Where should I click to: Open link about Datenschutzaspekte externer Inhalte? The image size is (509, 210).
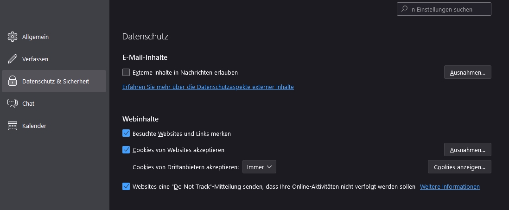coord(208,87)
